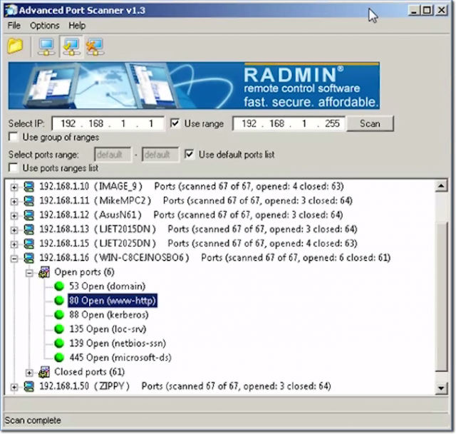Enable Use ports ranges list checkbox
456x434 pixels.
coord(14,168)
